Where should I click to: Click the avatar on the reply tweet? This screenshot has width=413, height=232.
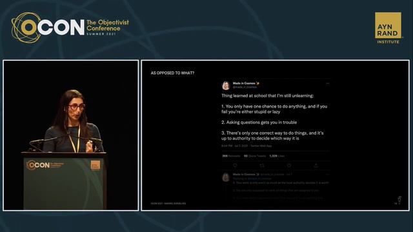(x=226, y=177)
